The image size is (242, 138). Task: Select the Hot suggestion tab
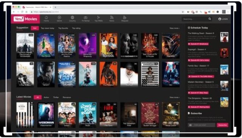click(35, 28)
